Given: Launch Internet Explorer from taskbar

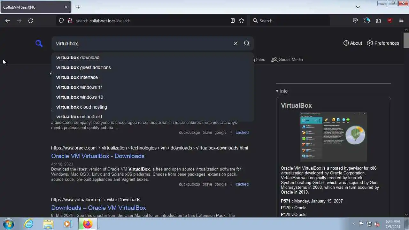Looking at the screenshot, I should pyautogui.click(x=29, y=224).
